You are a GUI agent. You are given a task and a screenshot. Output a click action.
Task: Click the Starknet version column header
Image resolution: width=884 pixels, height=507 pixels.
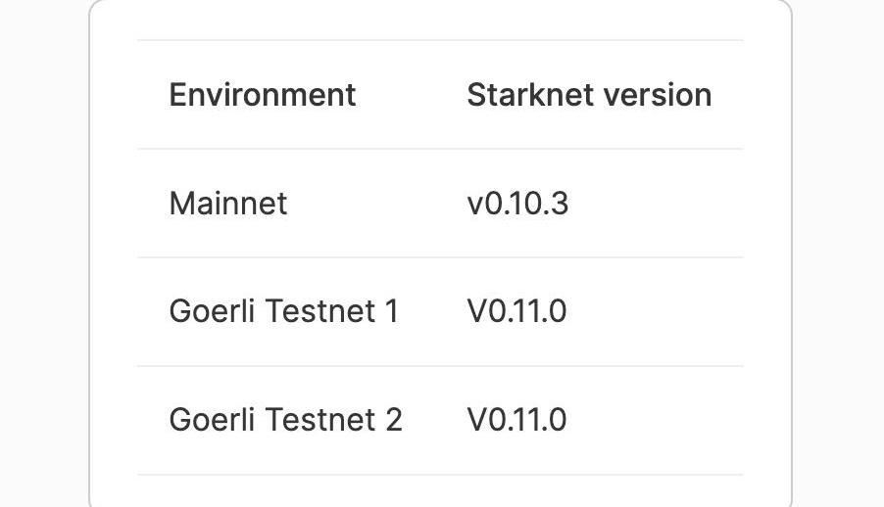[588, 95]
